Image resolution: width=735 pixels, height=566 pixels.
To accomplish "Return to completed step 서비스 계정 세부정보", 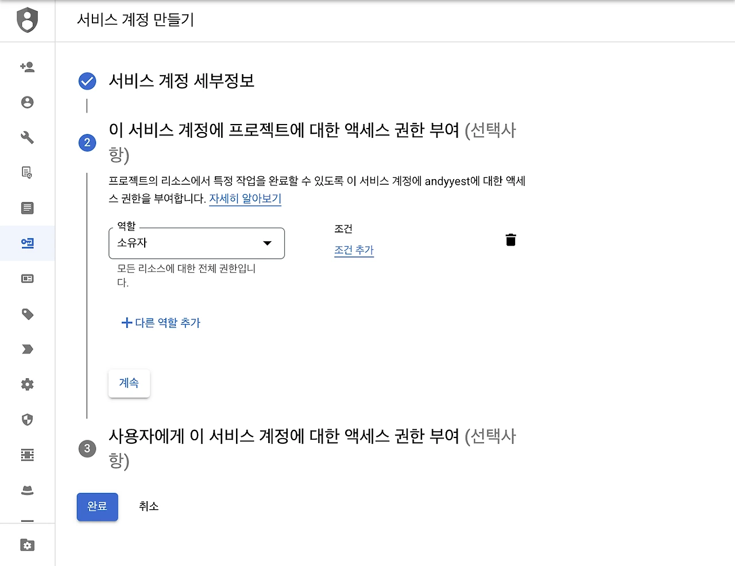I will [181, 81].
